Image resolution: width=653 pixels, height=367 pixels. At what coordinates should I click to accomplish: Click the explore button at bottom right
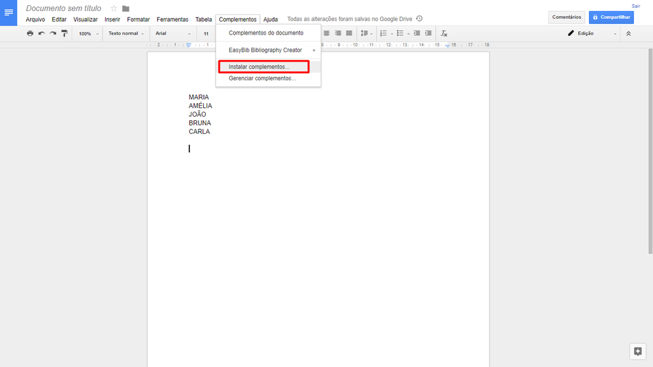[x=637, y=351]
